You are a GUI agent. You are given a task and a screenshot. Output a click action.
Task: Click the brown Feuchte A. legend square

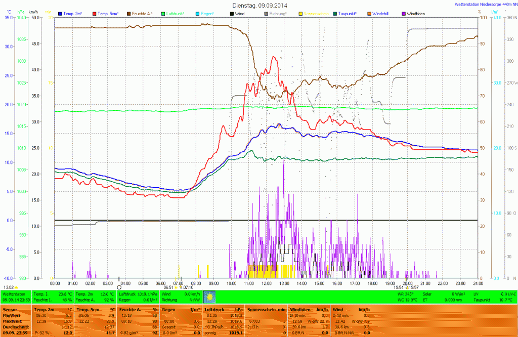129,13
